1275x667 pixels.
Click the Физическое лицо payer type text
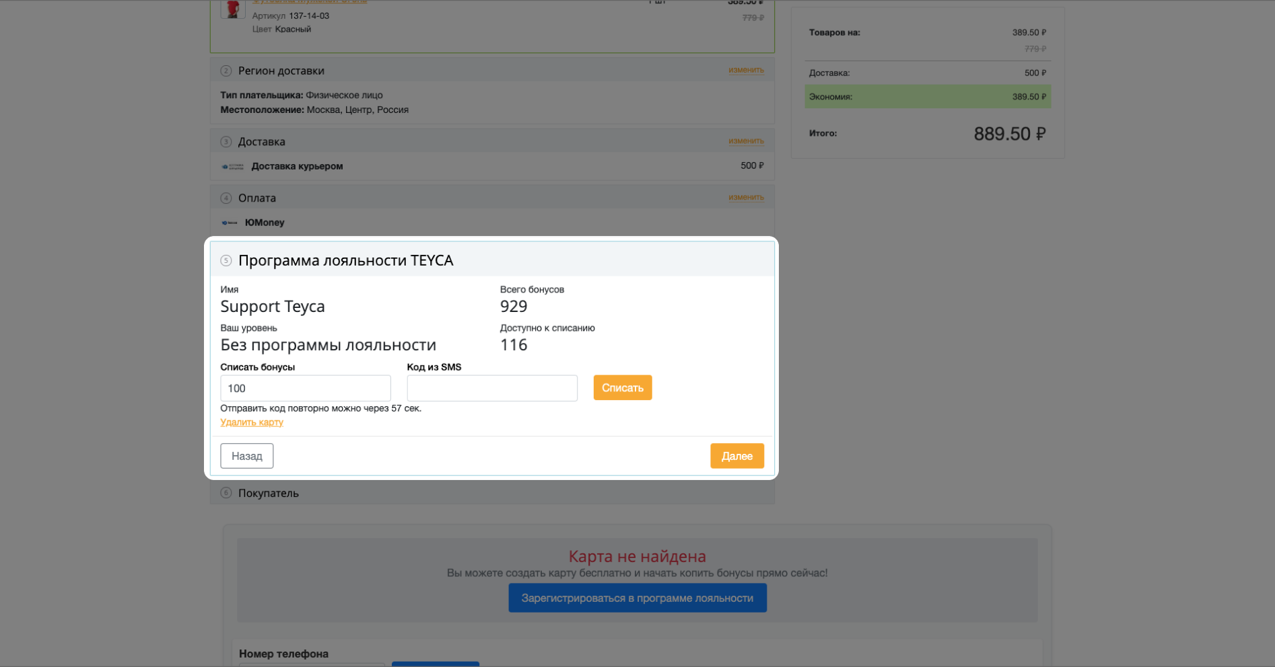(x=344, y=95)
